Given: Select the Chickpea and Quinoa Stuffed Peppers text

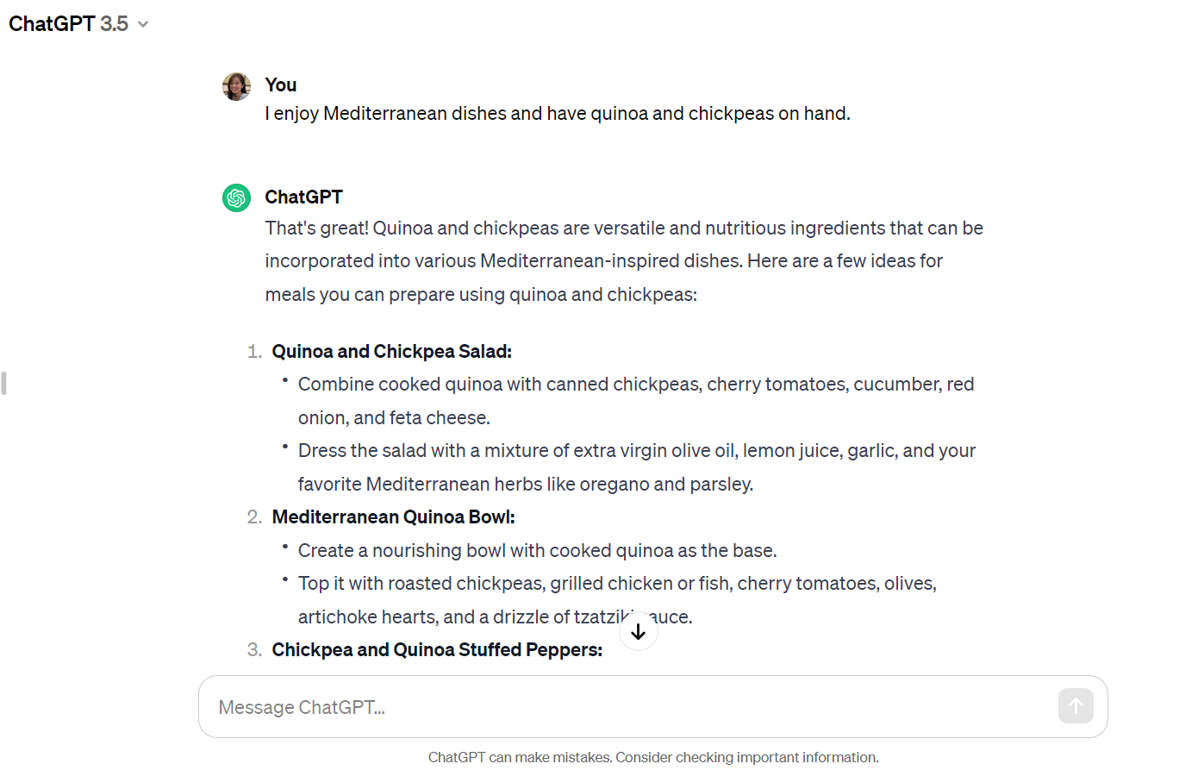Looking at the screenshot, I should pyautogui.click(x=436, y=649).
